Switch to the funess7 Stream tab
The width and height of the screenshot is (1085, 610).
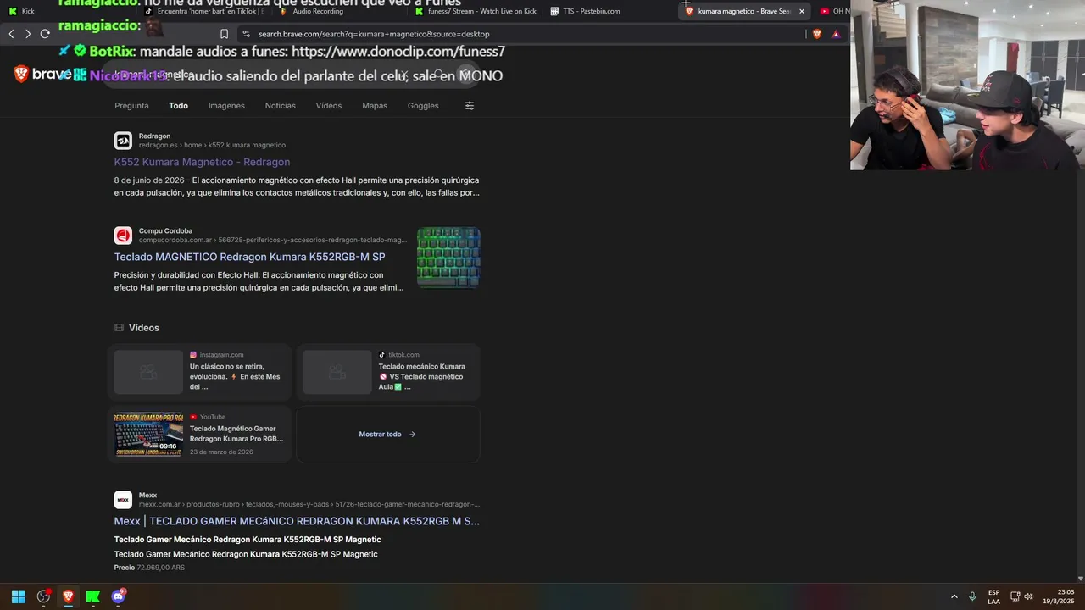coord(475,11)
